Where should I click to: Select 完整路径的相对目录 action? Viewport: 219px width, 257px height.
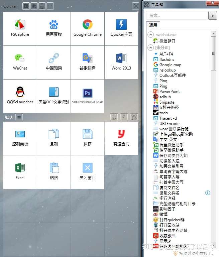[x=175, y=204]
